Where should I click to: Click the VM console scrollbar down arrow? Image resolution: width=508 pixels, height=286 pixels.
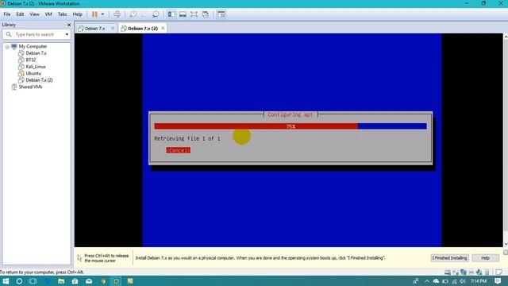coord(506,244)
